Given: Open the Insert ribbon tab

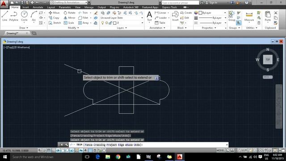Looking at the screenshot, I should click(x=25, y=7).
